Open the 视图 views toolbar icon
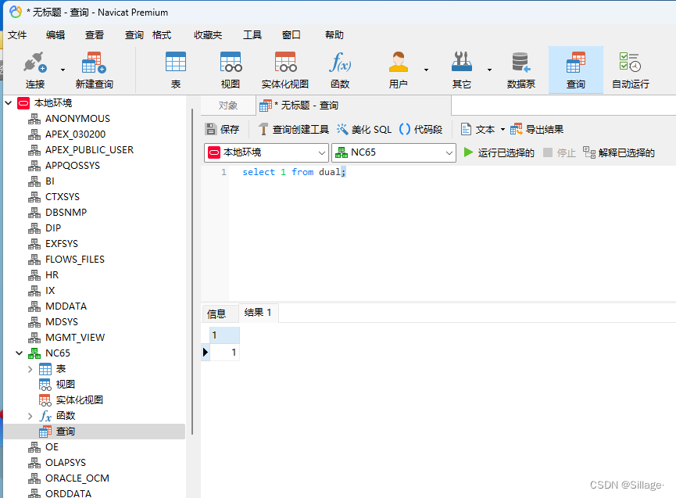 (x=231, y=70)
